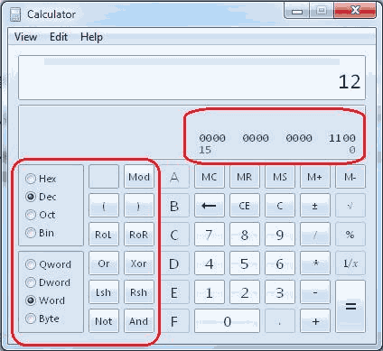Click hex digit C button beside 7
Image resolution: width=383 pixels, height=351 pixels.
point(174,235)
